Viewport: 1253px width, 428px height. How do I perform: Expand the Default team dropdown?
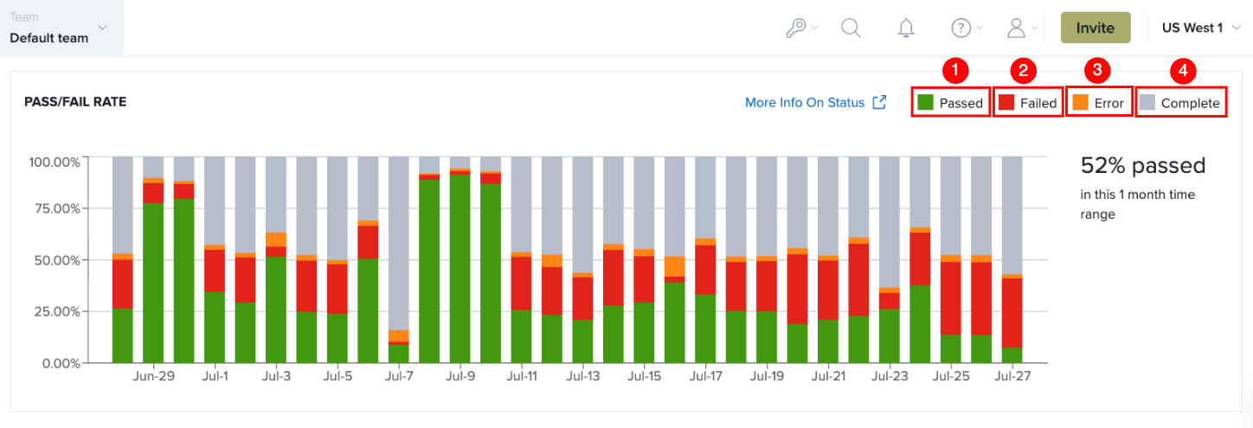coord(61,28)
